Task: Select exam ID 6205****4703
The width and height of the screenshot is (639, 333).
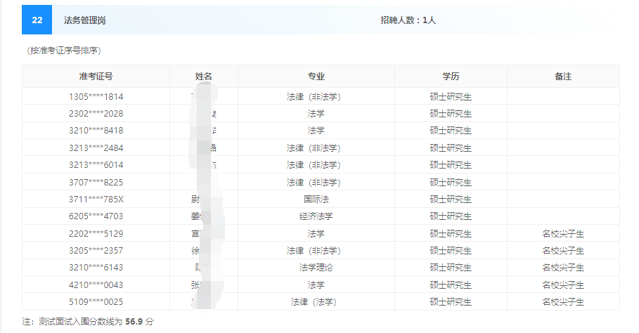Action: click(x=96, y=216)
